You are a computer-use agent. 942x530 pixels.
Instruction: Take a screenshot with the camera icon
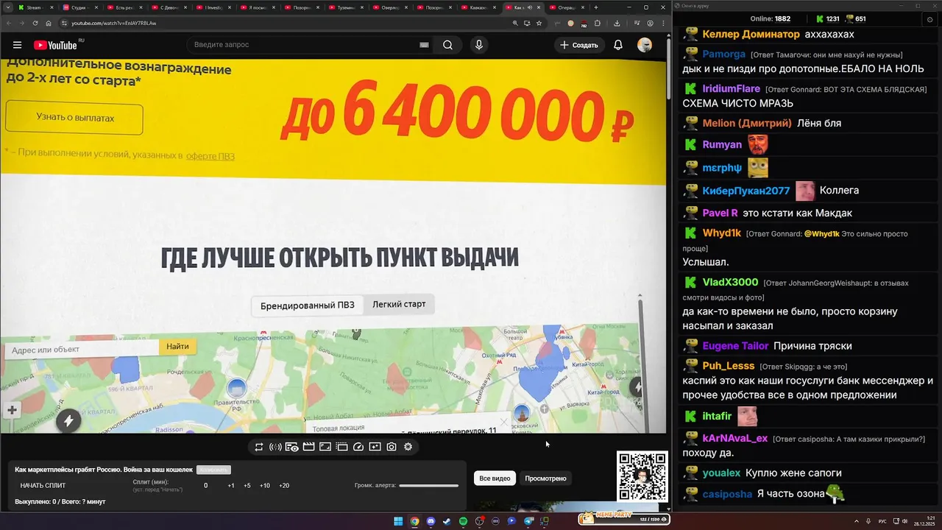(x=392, y=447)
